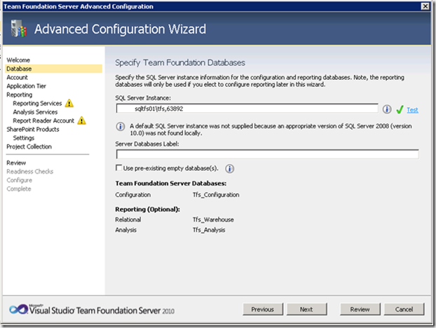Enable Use pre-existing empty database(s) checkbox
The height and width of the screenshot is (328, 436).
(118, 169)
